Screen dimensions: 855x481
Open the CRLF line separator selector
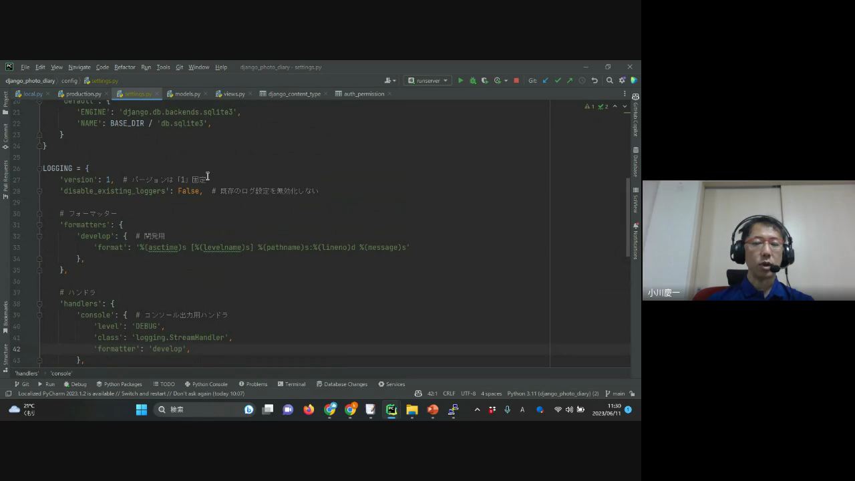tap(448, 393)
